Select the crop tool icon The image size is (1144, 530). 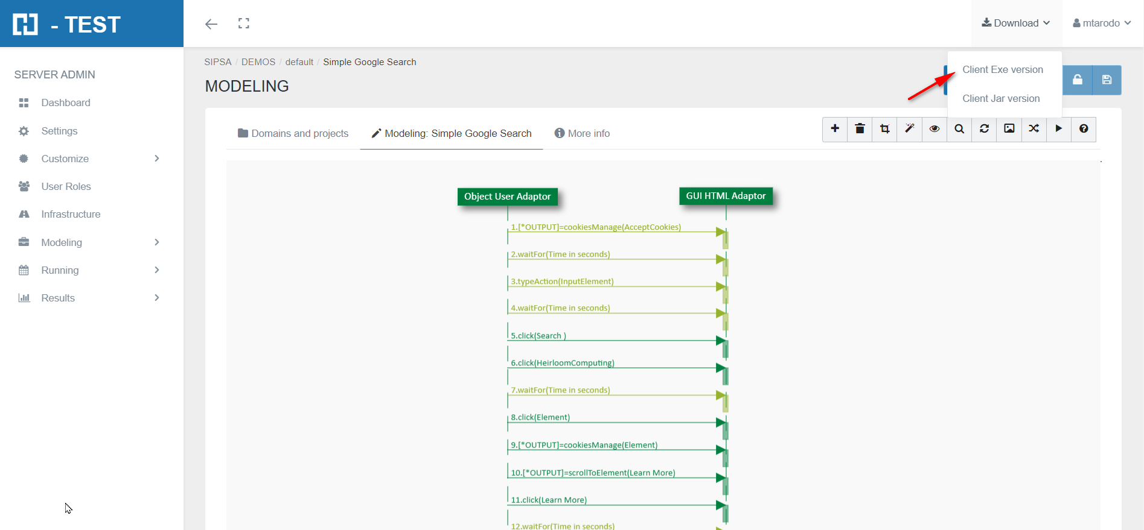click(x=884, y=129)
